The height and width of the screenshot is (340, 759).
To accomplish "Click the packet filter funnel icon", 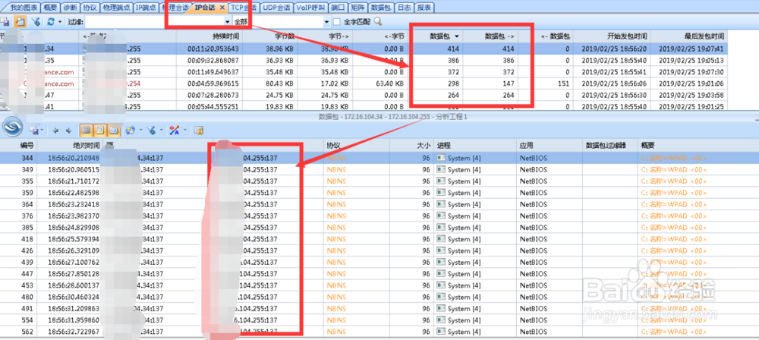I will click(152, 131).
